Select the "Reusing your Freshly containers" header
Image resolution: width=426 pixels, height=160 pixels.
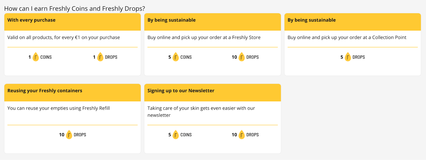coord(45,91)
